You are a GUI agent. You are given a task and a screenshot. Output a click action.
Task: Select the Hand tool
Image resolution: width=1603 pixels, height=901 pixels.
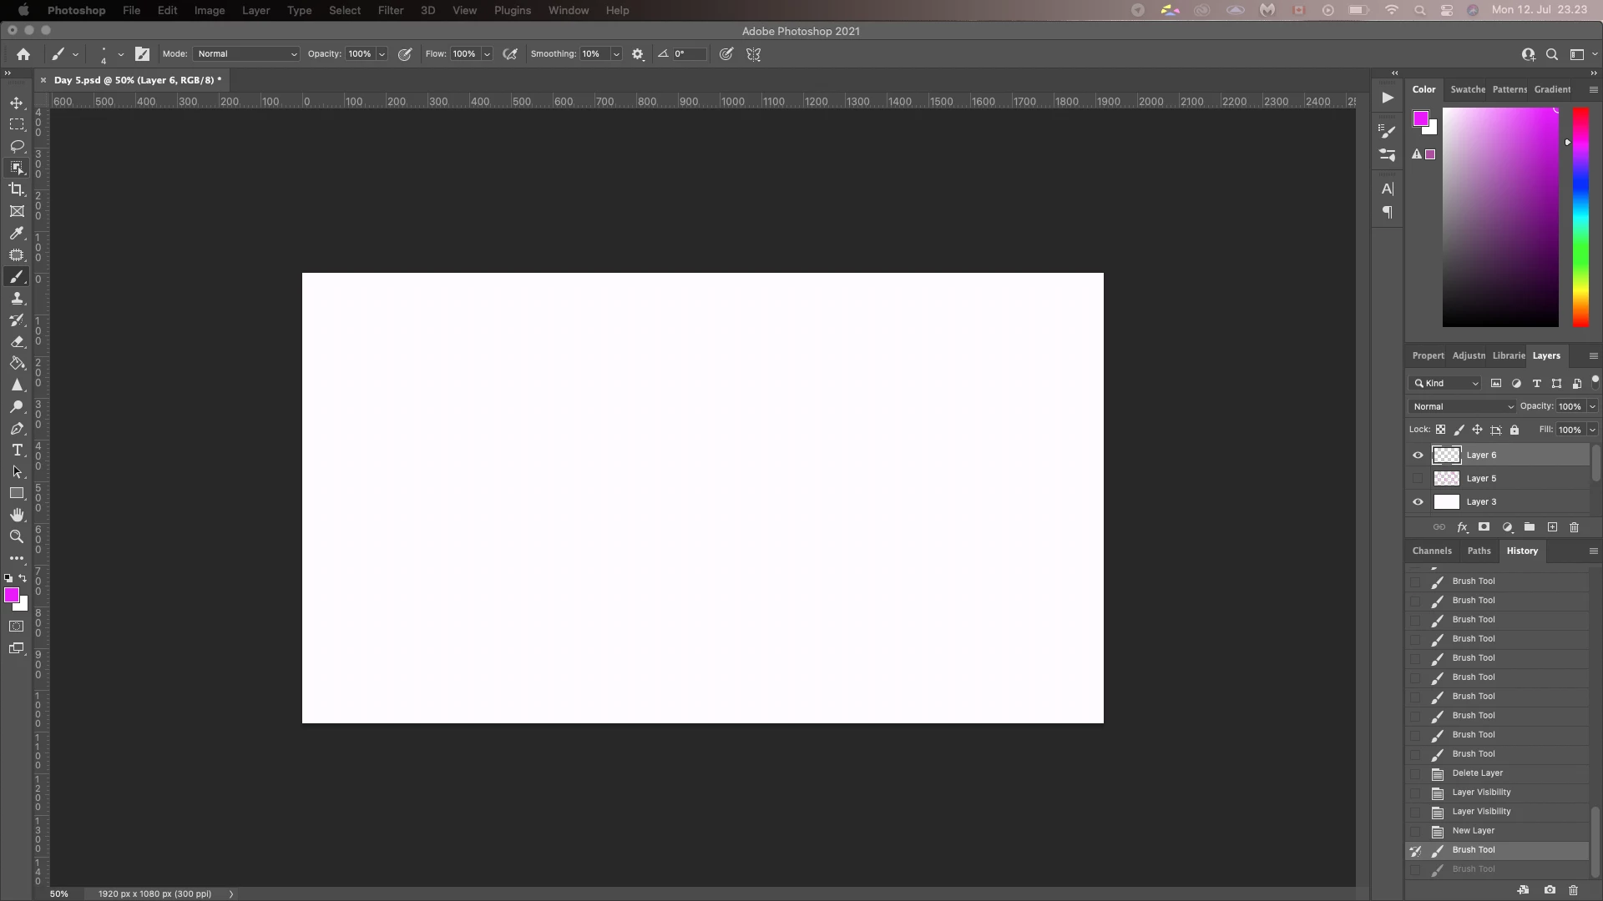(x=17, y=515)
